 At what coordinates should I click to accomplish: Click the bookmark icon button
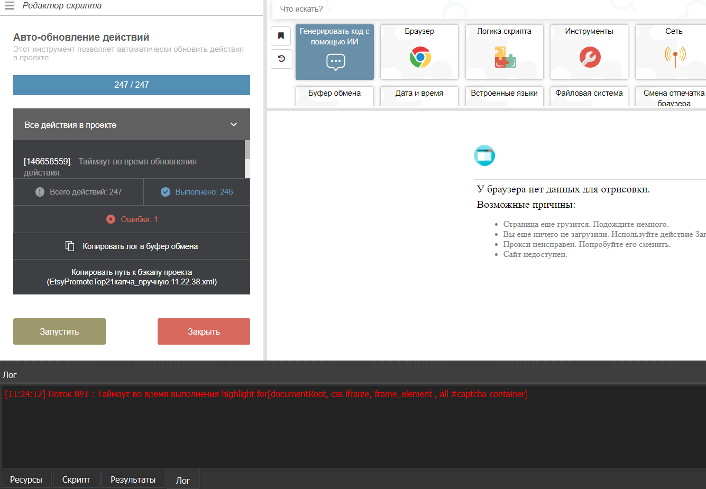(281, 36)
